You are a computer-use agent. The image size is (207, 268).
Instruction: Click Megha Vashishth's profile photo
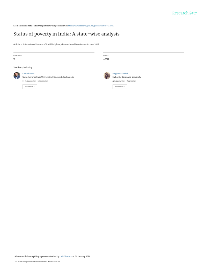click(107, 75)
